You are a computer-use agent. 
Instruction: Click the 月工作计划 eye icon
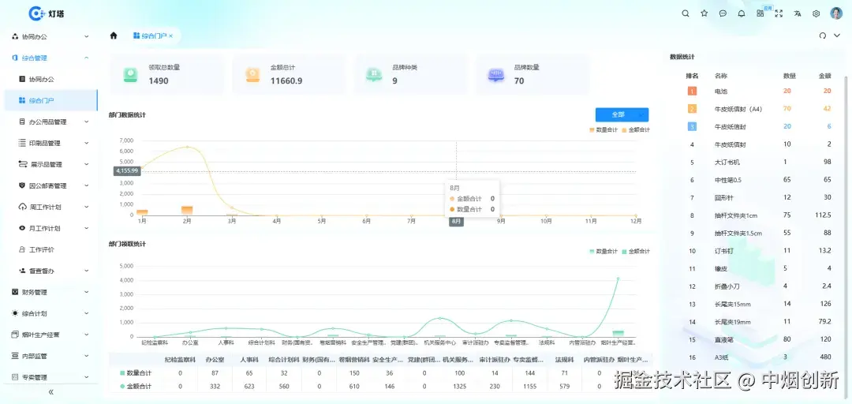click(x=22, y=228)
